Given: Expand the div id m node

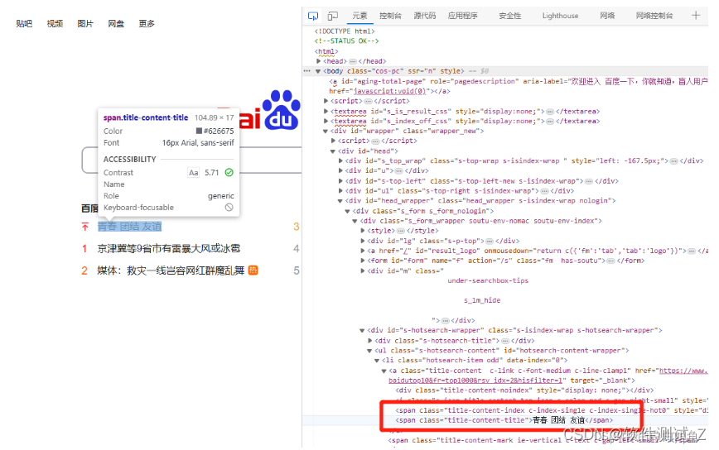Looking at the screenshot, I should point(363,271).
